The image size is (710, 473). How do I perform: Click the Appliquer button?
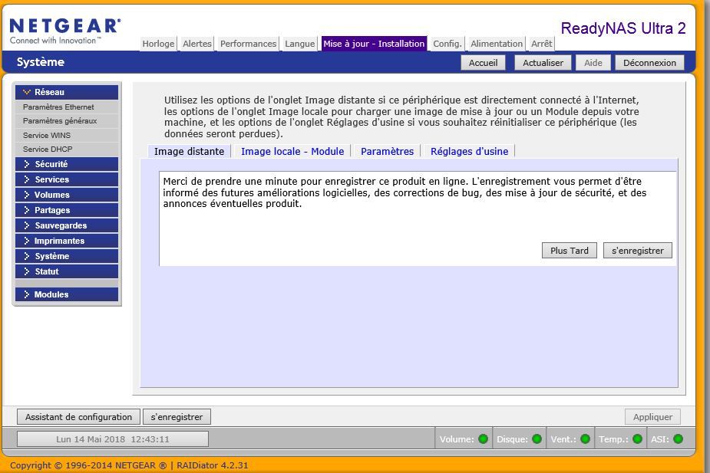(652, 417)
